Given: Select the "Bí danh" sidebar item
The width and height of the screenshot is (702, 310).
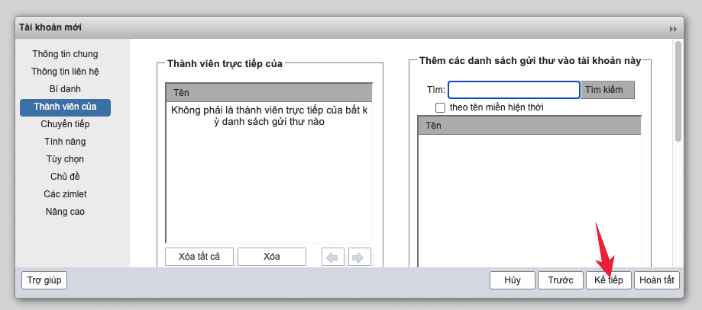Looking at the screenshot, I should click(x=65, y=89).
